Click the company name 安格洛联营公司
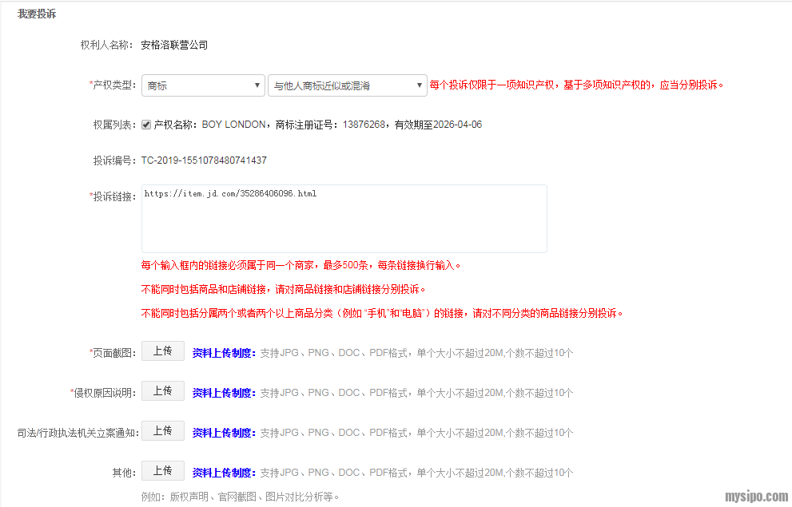Screen dimensions: 792x507 tap(174, 46)
